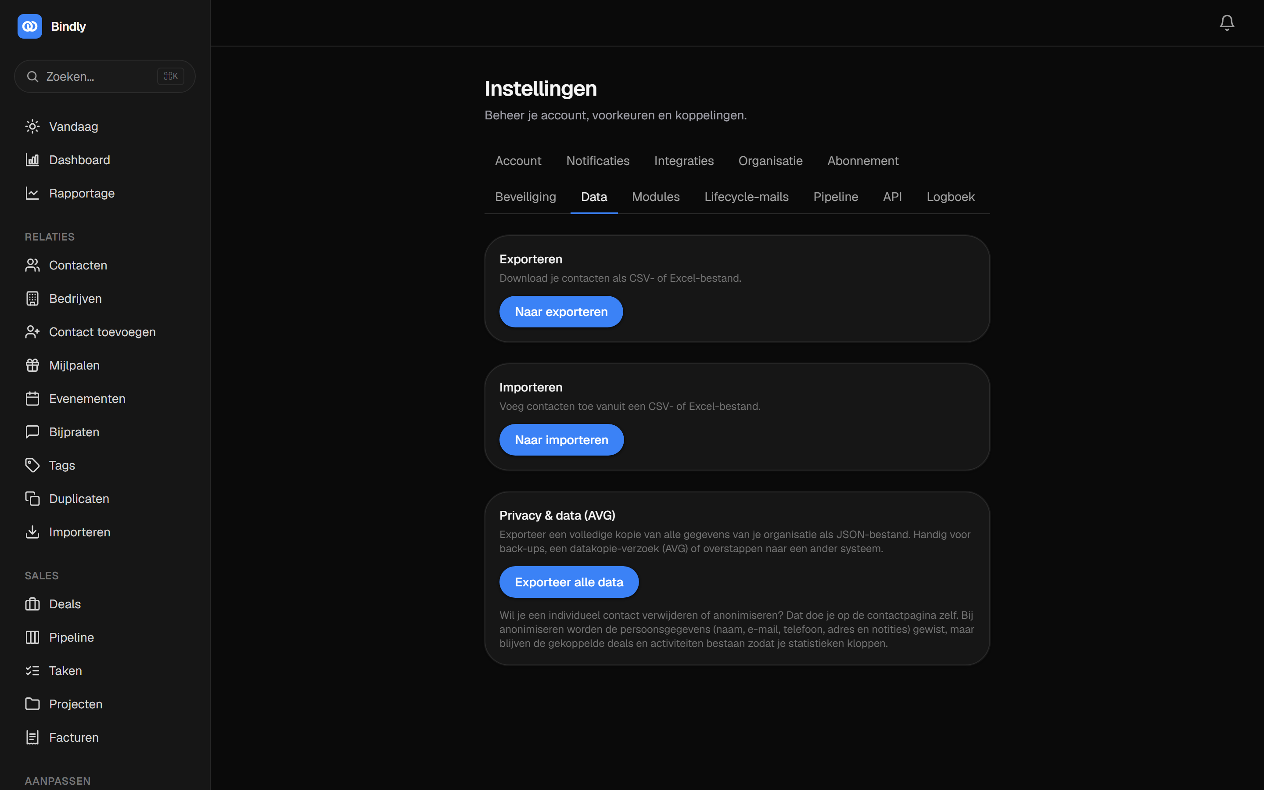The width and height of the screenshot is (1264, 790).
Task: Open Facturen receipt icon
Action: coord(32,737)
